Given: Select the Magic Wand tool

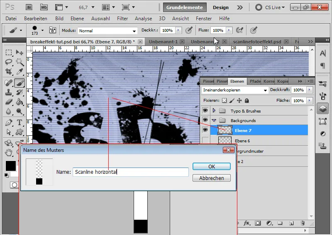Looking at the screenshot, I should tap(20, 62).
